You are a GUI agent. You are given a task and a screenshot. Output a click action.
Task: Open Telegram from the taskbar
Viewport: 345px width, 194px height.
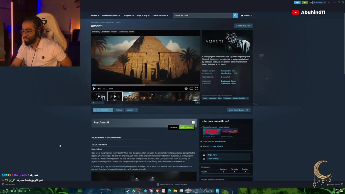coord(146,191)
